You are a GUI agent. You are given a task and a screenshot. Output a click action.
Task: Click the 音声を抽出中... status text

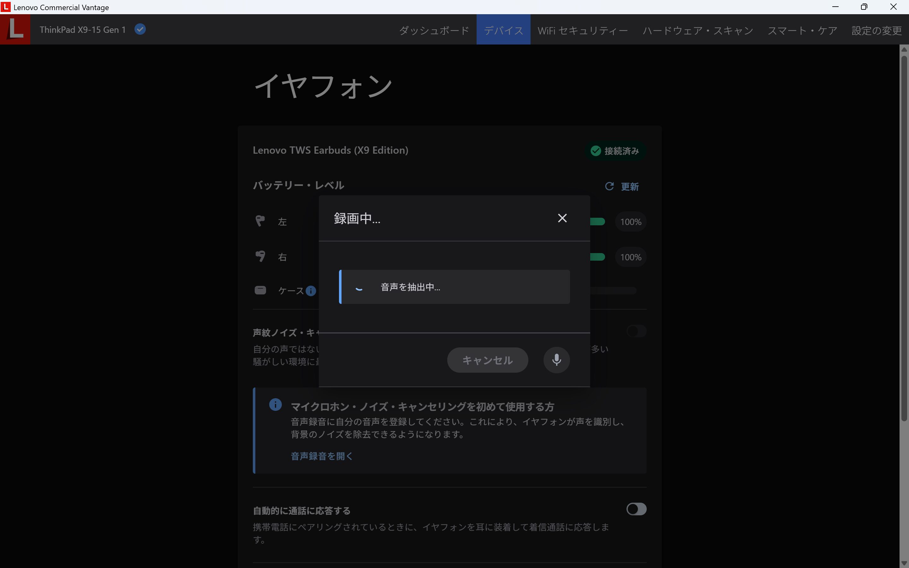(410, 287)
